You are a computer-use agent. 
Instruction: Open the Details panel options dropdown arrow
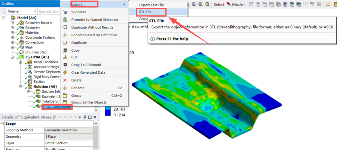(x=80, y=117)
